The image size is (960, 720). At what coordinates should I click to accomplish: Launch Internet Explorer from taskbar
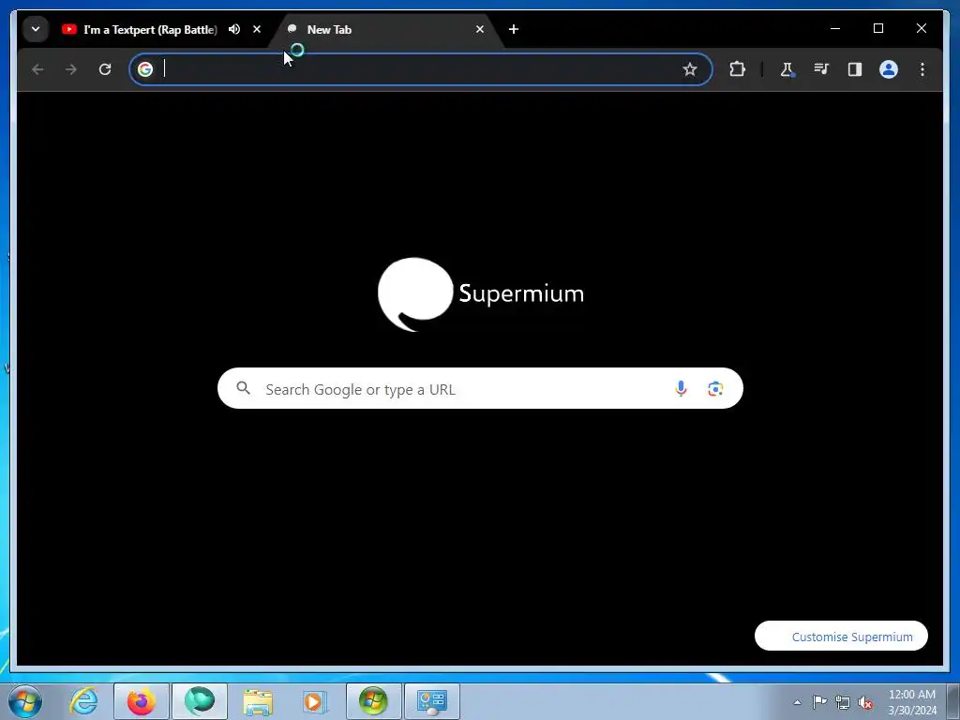83,701
